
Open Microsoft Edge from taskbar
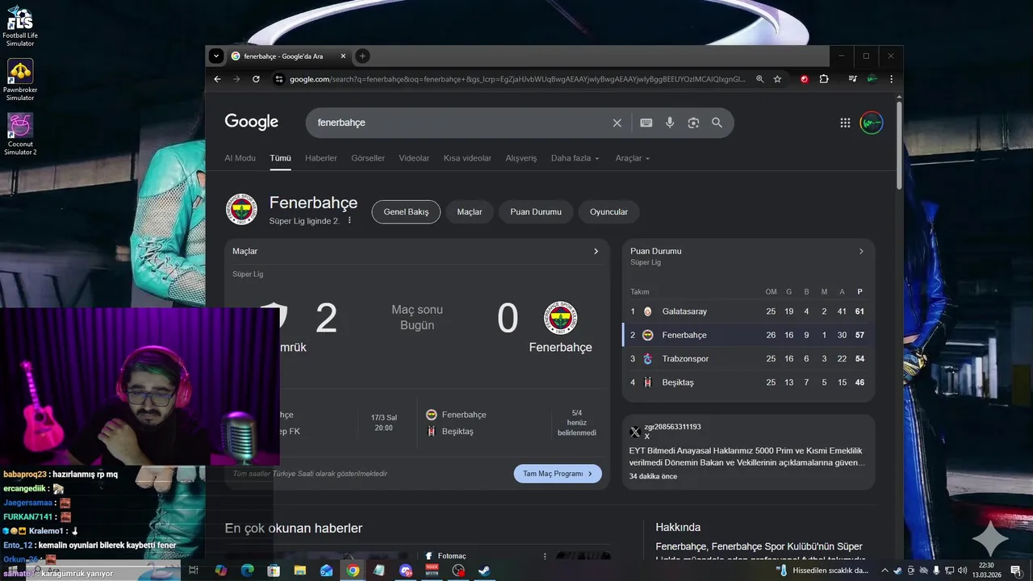248,571
